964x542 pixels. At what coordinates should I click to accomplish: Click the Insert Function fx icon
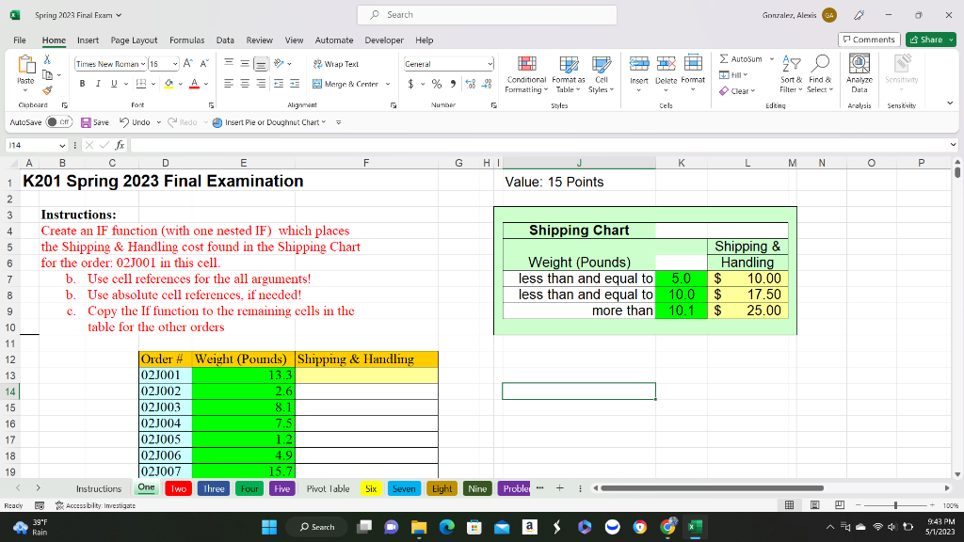(120, 145)
